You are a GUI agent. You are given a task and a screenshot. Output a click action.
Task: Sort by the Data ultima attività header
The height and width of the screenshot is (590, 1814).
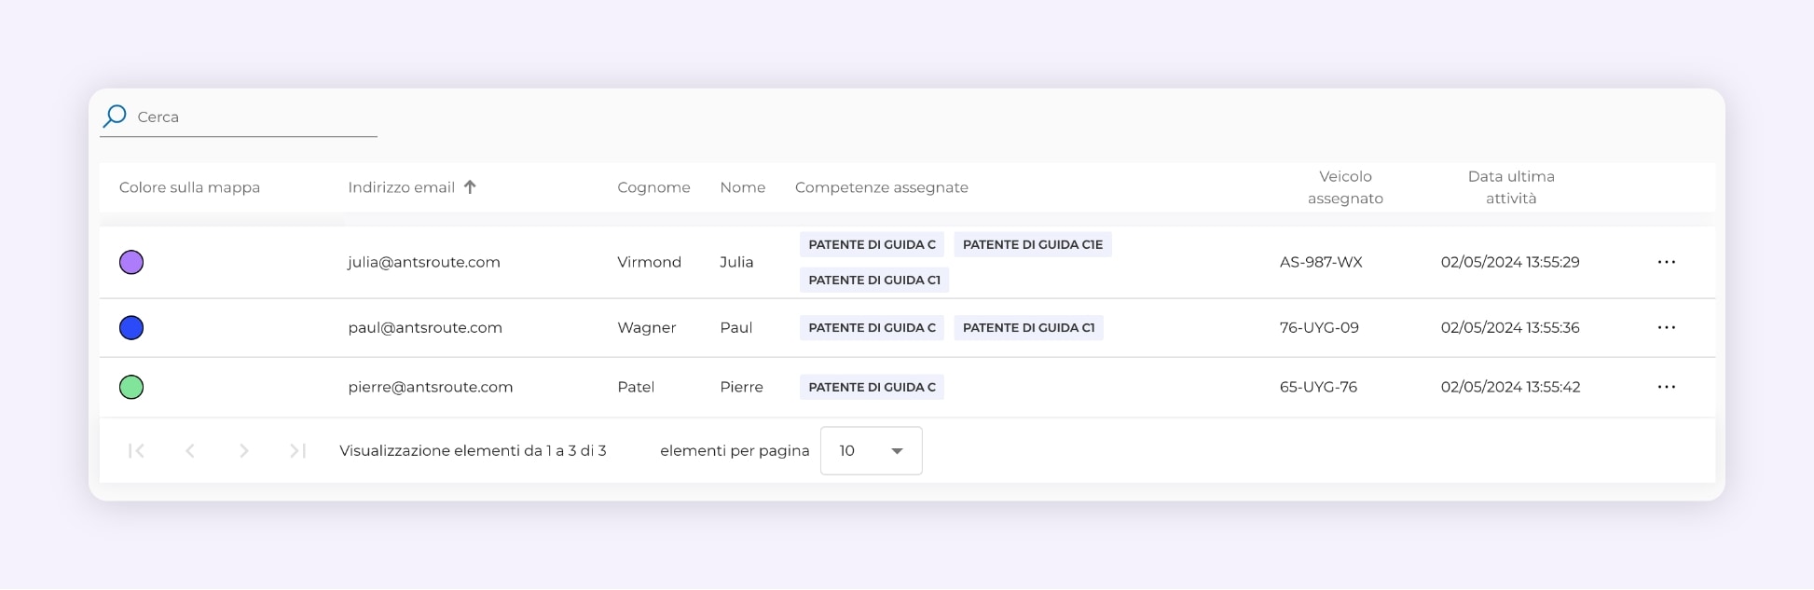1510,187
